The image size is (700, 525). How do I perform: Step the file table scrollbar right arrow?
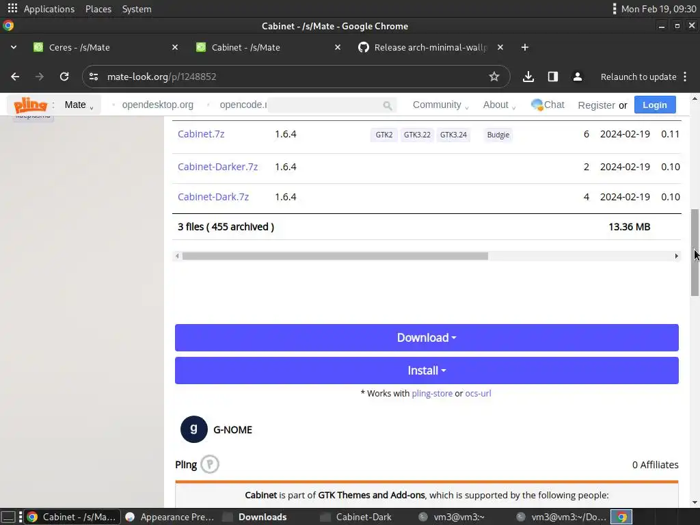pos(676,256)
